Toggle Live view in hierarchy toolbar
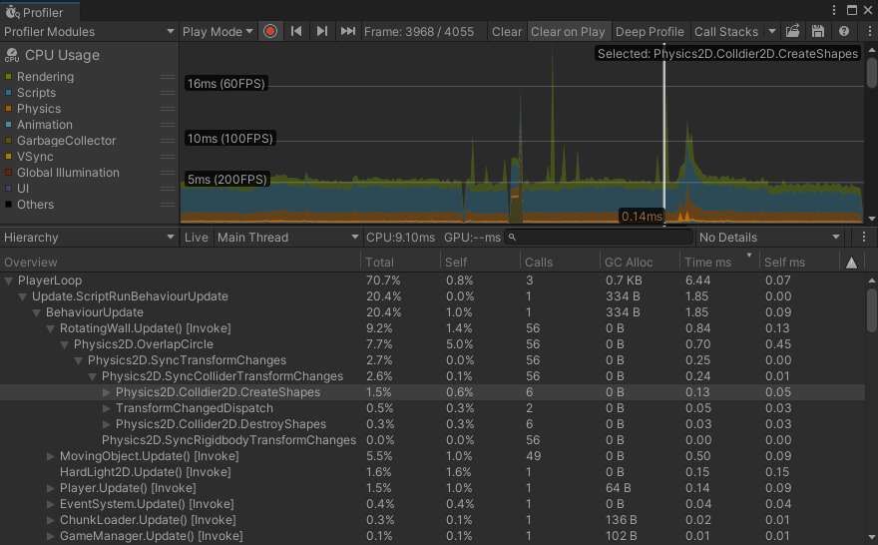The height and width of the screenshot is (545, 878). coord(197,238)
